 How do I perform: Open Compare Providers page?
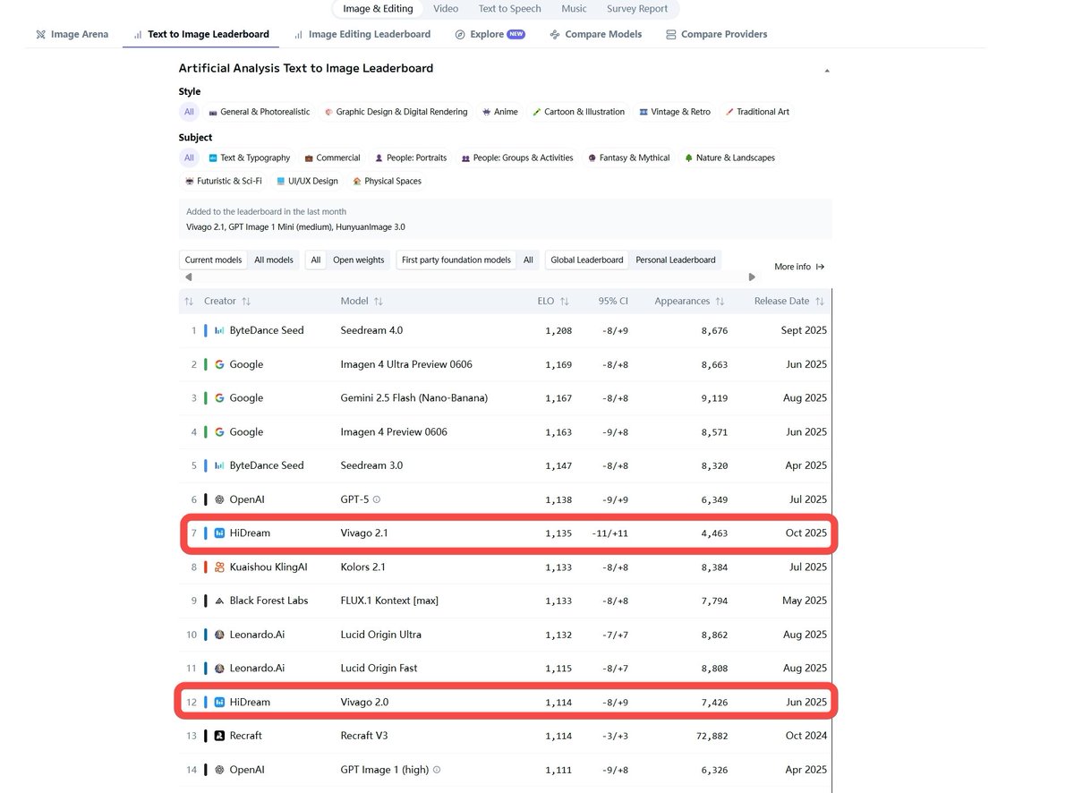(x=716, y=34)
